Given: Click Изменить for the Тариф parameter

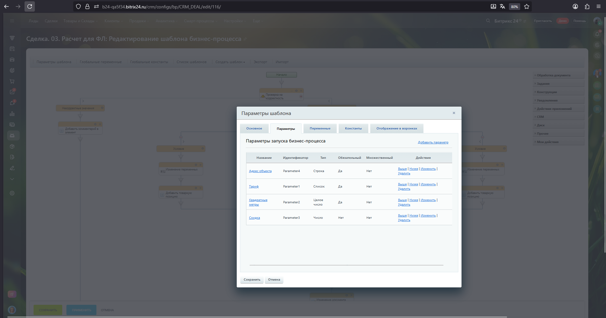Looking at the screenshot, I should click(428, 184).
